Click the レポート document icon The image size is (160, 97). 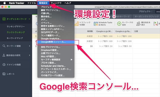tap(4, 74)
